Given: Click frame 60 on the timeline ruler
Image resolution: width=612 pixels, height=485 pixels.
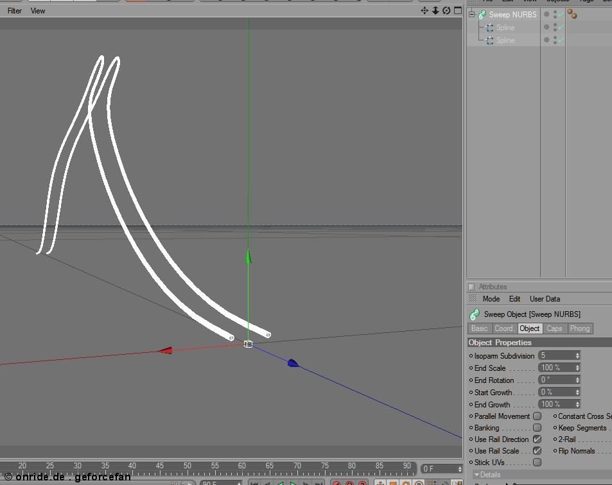Looking at the screenshot, I should 241,466.
